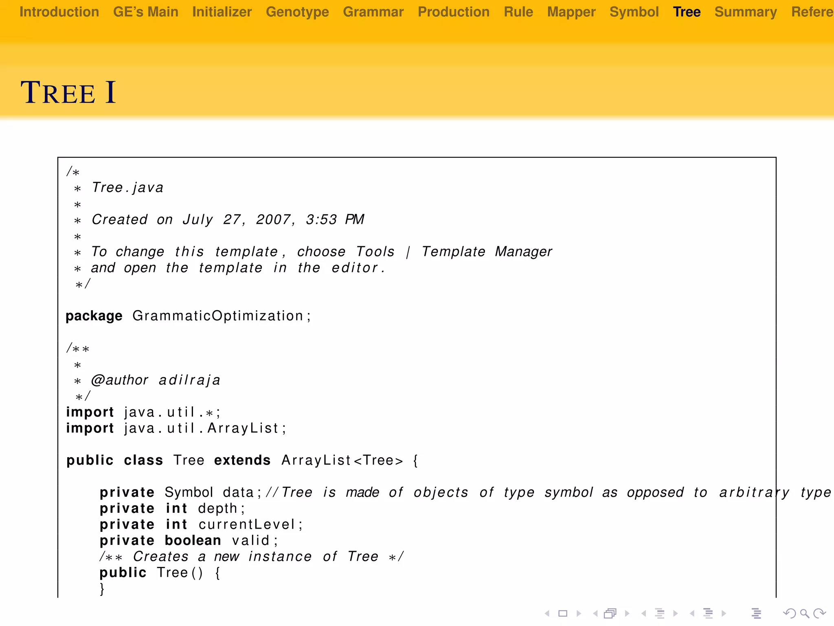The width and height of the screenshot is (834, 626).
Task: Click 'package GrammaticOptimization;' line
Action: (x=188, y=316)
